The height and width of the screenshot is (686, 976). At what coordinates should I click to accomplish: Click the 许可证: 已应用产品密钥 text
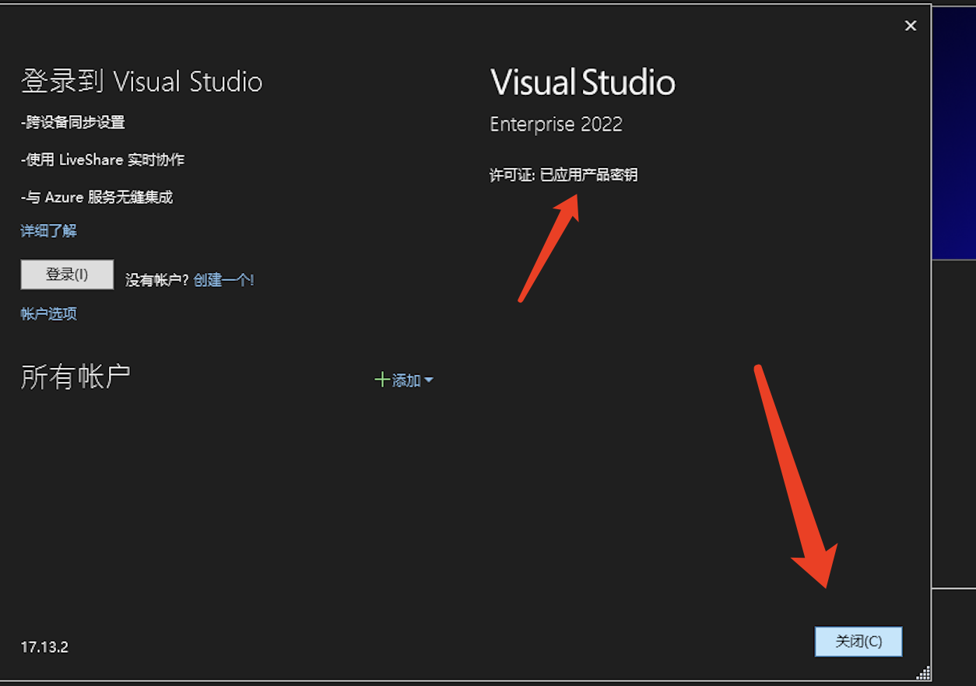[563, 175]
